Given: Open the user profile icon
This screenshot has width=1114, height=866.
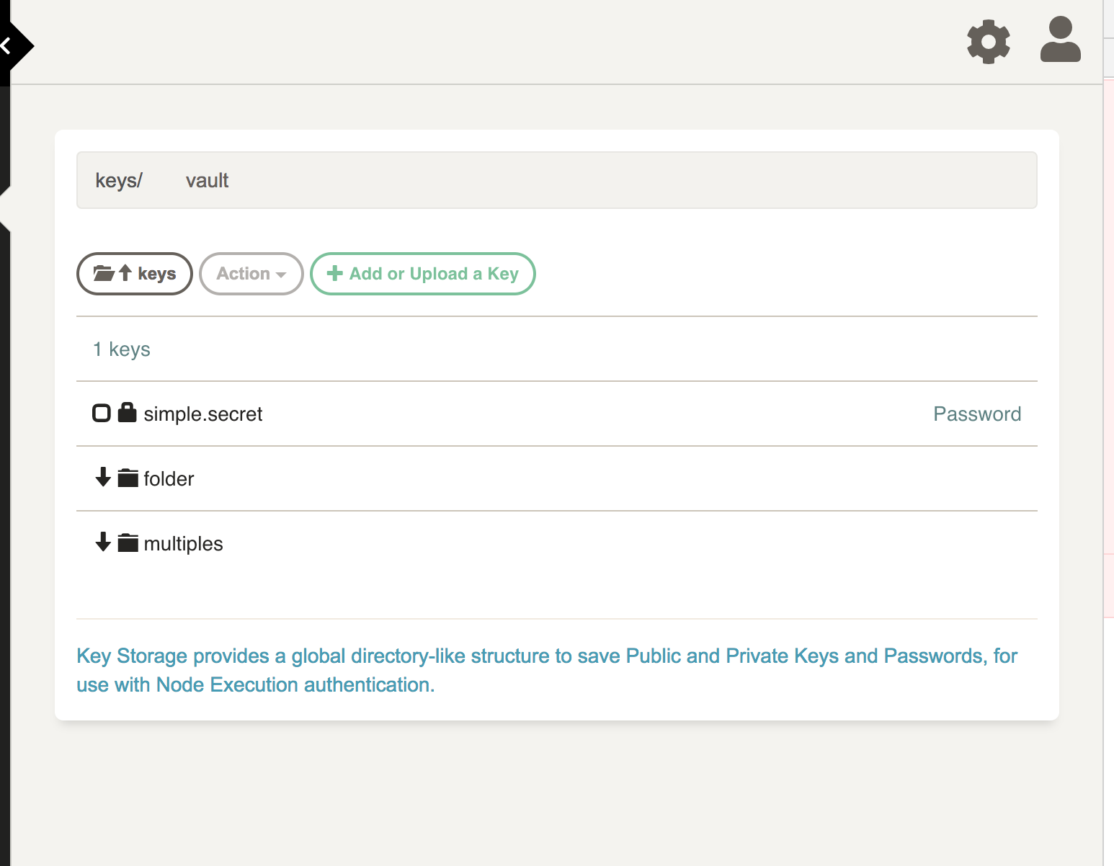Looking at the screenshot, I should point(1059,40).
